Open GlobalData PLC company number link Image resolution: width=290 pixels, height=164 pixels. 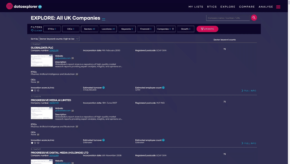(54, 50)
